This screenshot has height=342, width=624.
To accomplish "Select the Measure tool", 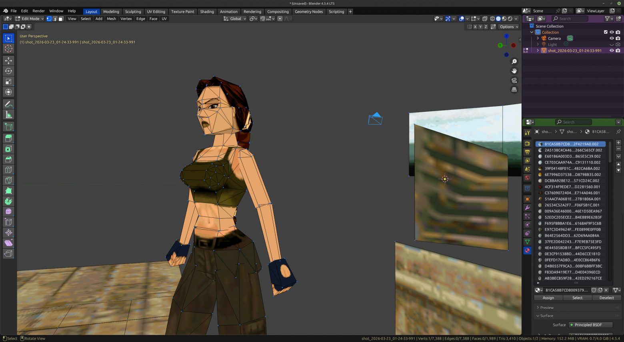I will (8, 115).
